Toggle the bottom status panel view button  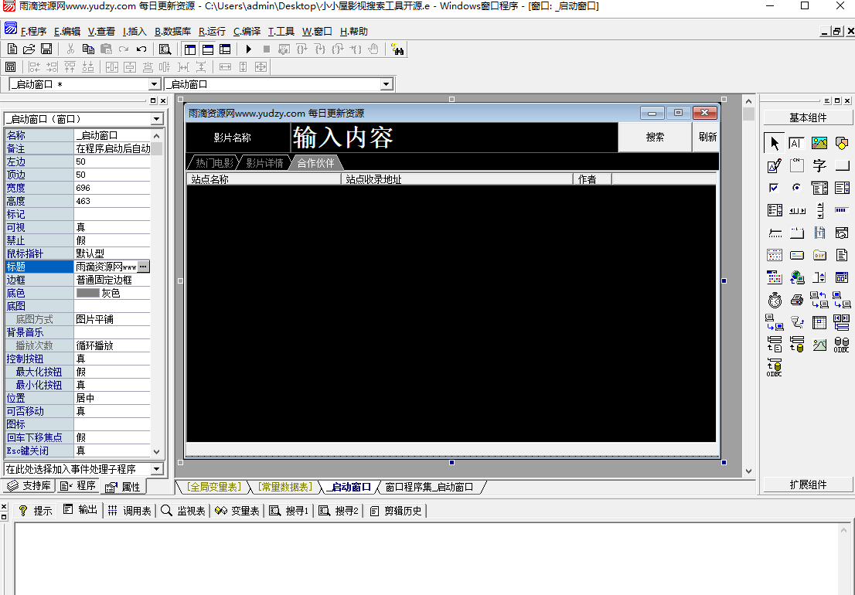click(x=207, y=49)
